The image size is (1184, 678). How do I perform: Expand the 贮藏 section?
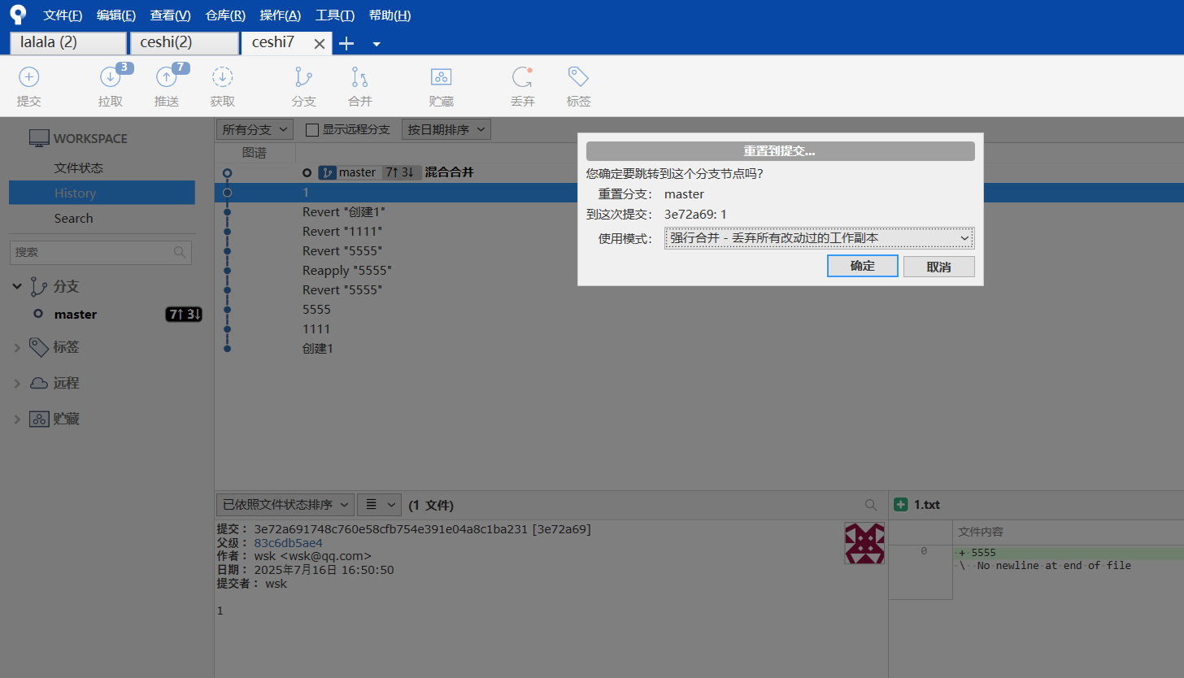tap(17, 419)
